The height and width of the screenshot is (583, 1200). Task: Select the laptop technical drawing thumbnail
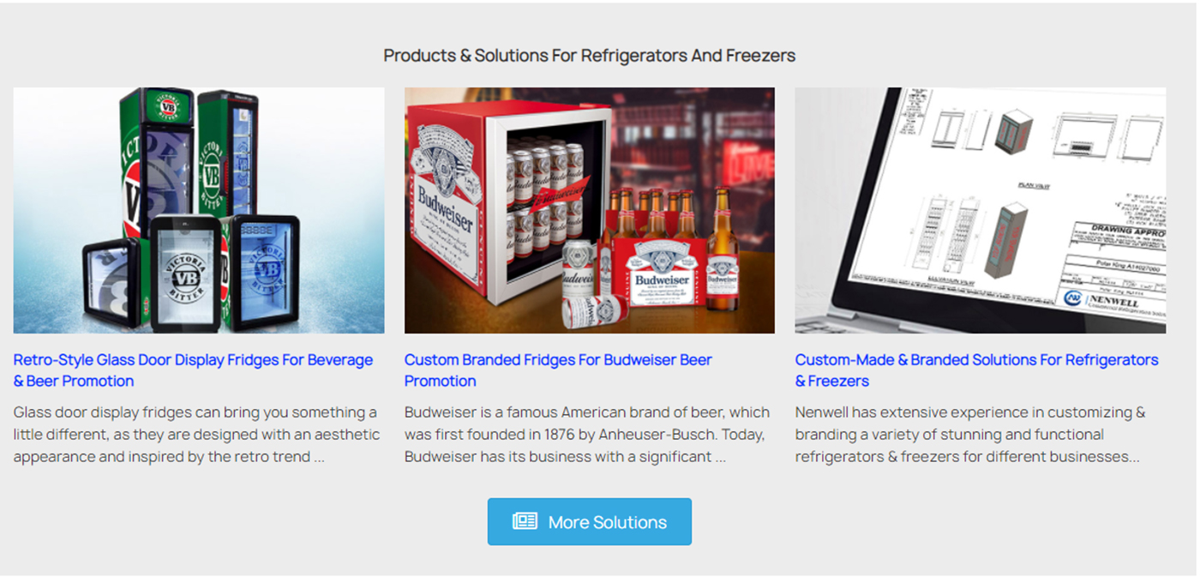pyautogui.click(x=981, y=210)
